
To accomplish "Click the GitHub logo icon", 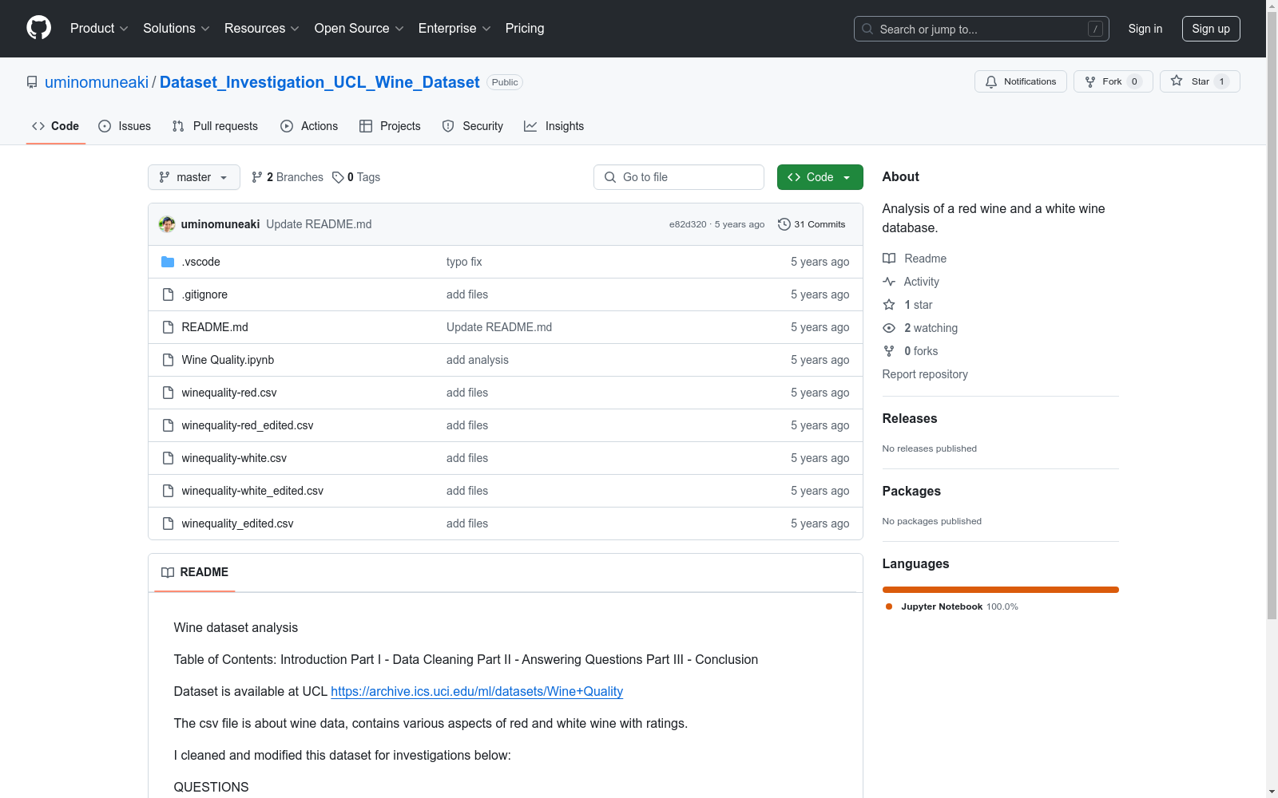I will point(38,28).
